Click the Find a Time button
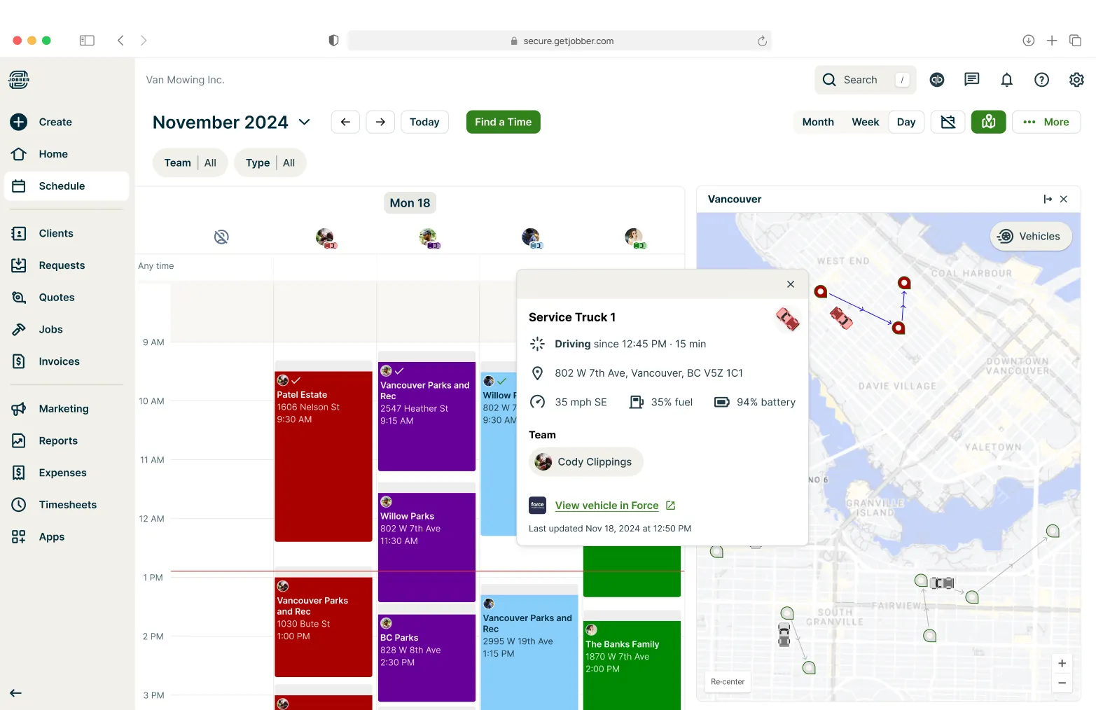The height and width of the screenshot is (710, 1096). tap(503, 122)
